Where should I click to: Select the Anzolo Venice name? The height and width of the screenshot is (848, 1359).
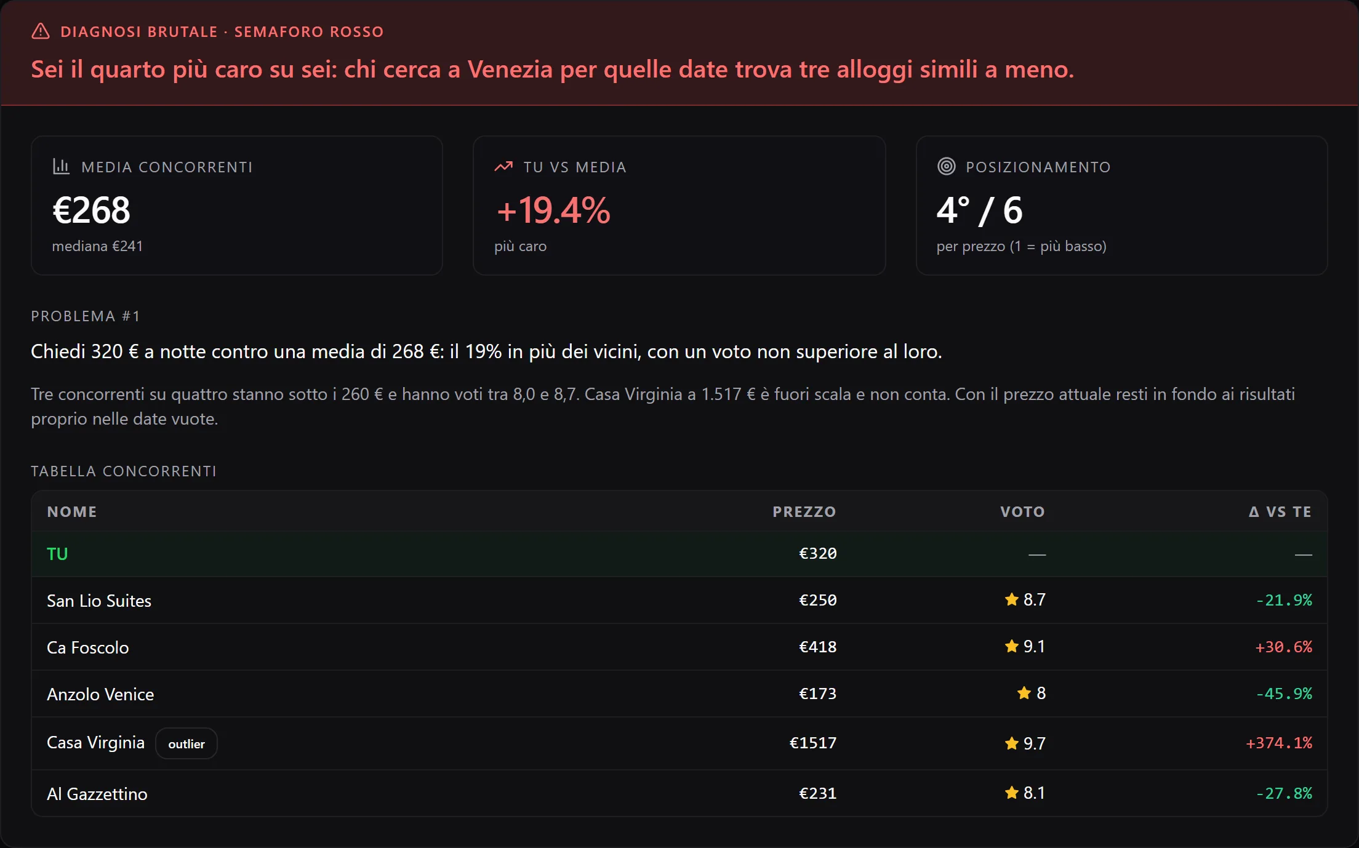coord(100,694)
